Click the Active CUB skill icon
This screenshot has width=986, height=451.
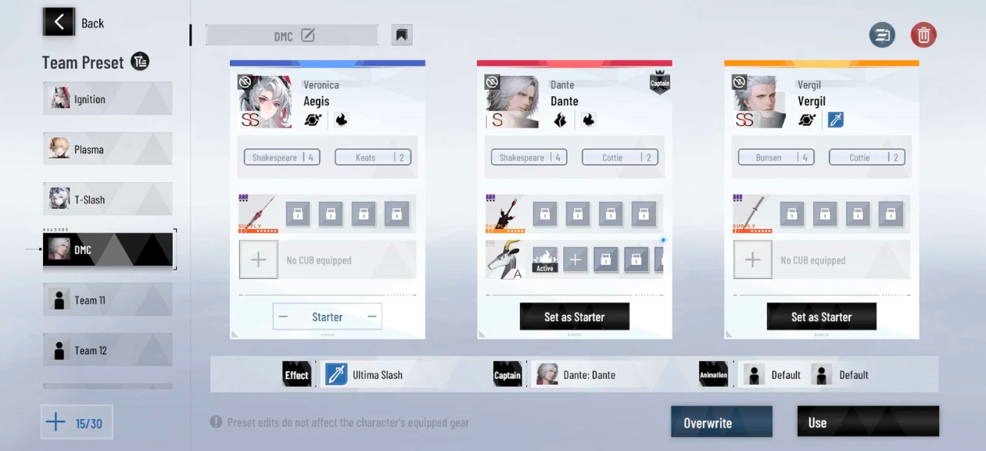pyautogui.click(x=545, y=260)
